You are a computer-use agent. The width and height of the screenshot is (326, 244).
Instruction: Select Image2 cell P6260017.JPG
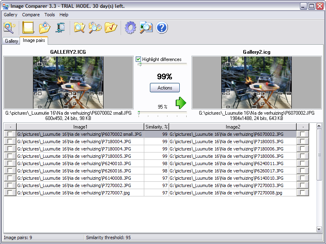click(233, 171)
